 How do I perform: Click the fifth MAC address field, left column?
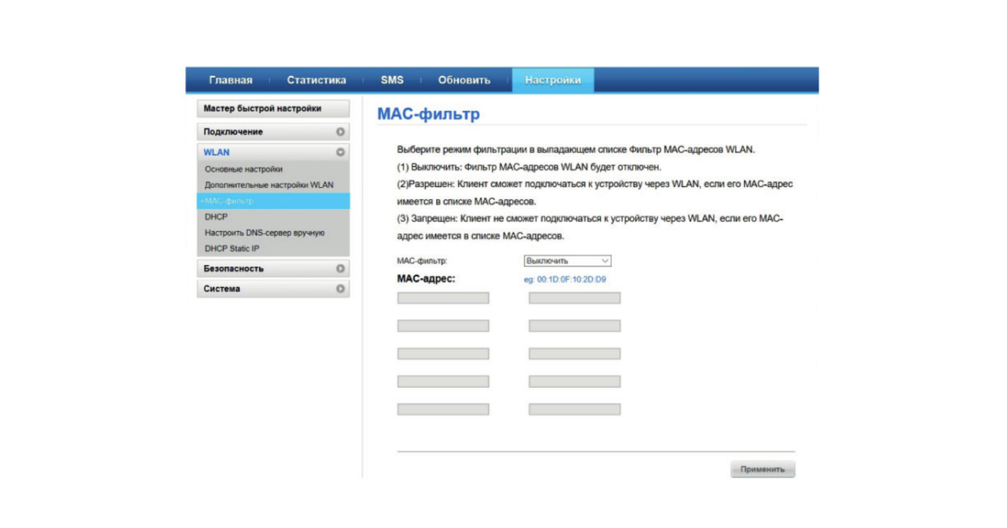(x=443, y=409)
